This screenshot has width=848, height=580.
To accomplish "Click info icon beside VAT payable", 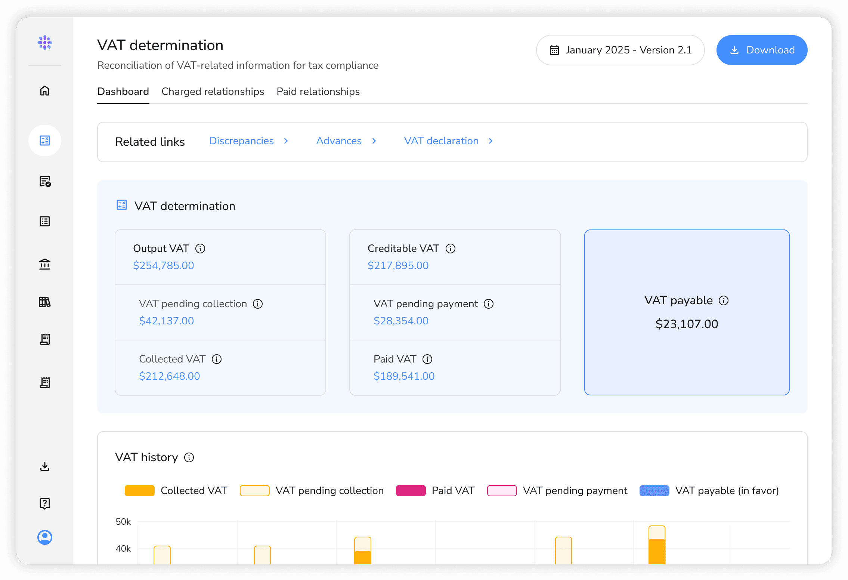I will coord(724,300).
